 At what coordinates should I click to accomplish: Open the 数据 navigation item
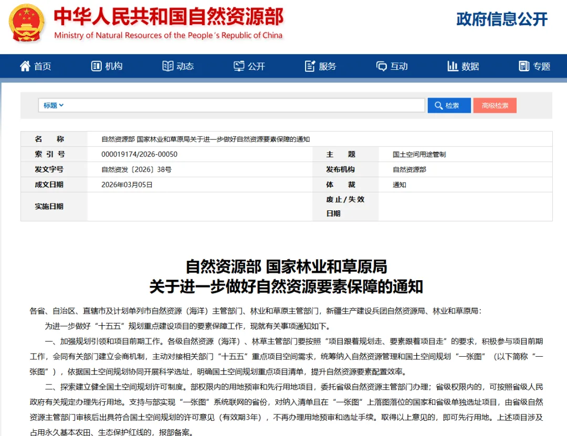pyautogui.click(x=464, y=66)
